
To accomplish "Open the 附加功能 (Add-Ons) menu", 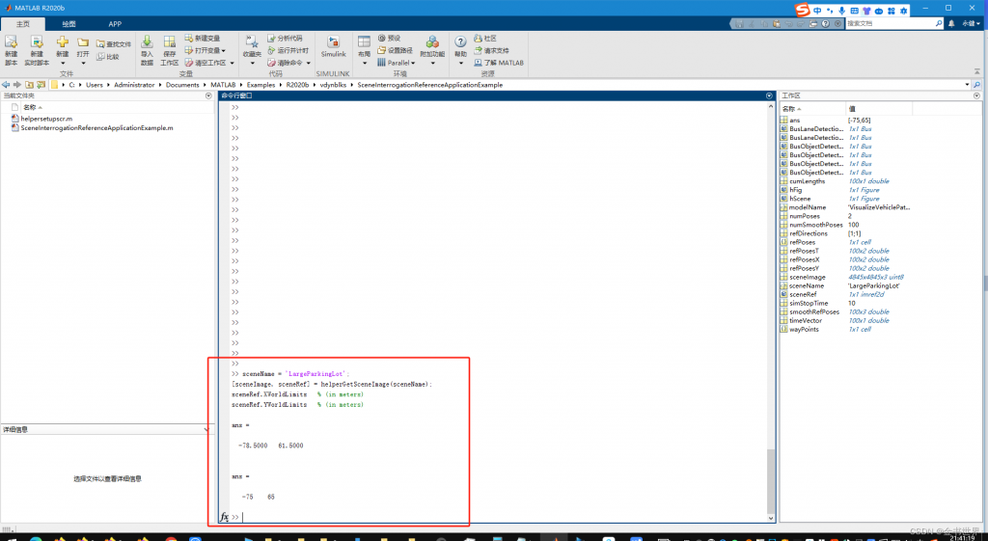I will point(432,50).
